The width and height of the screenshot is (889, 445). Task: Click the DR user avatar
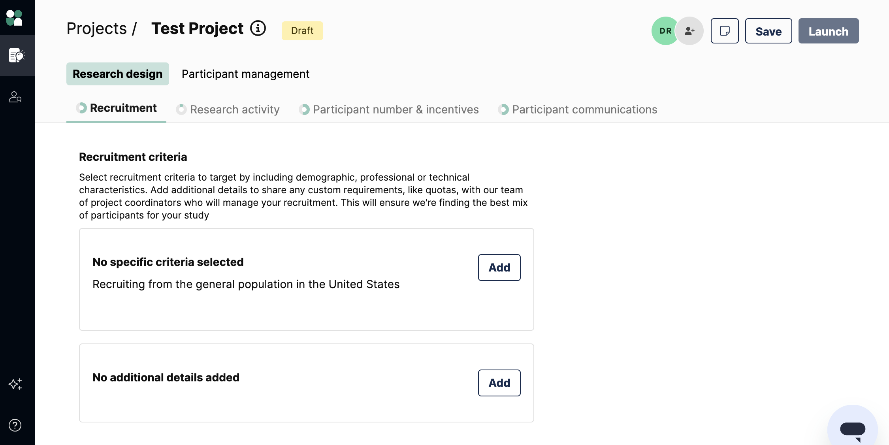pyautogui.click(x=665, y=31)
